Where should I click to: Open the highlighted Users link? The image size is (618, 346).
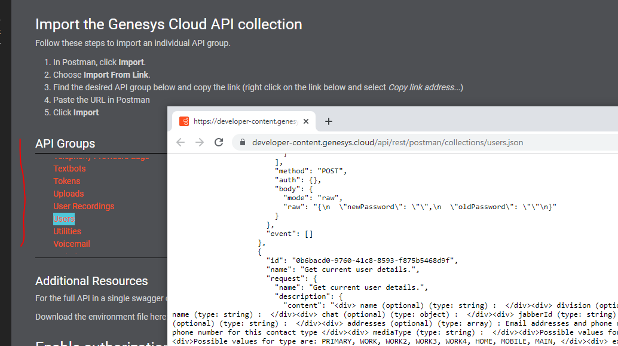tap(63, 218)
